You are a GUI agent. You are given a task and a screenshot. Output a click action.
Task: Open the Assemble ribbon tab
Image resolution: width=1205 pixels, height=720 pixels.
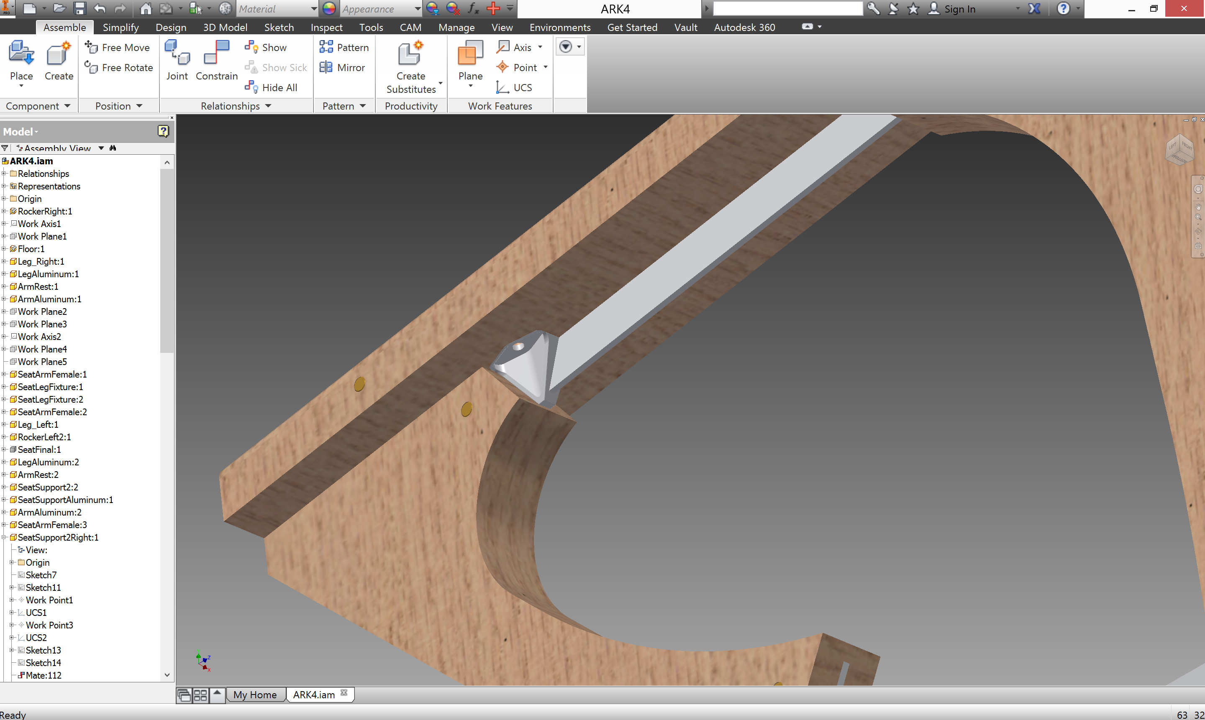click(64, 28)
